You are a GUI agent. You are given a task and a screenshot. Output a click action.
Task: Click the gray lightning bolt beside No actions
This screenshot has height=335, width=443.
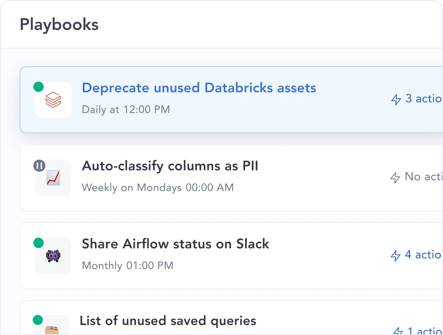click(395, 178)
